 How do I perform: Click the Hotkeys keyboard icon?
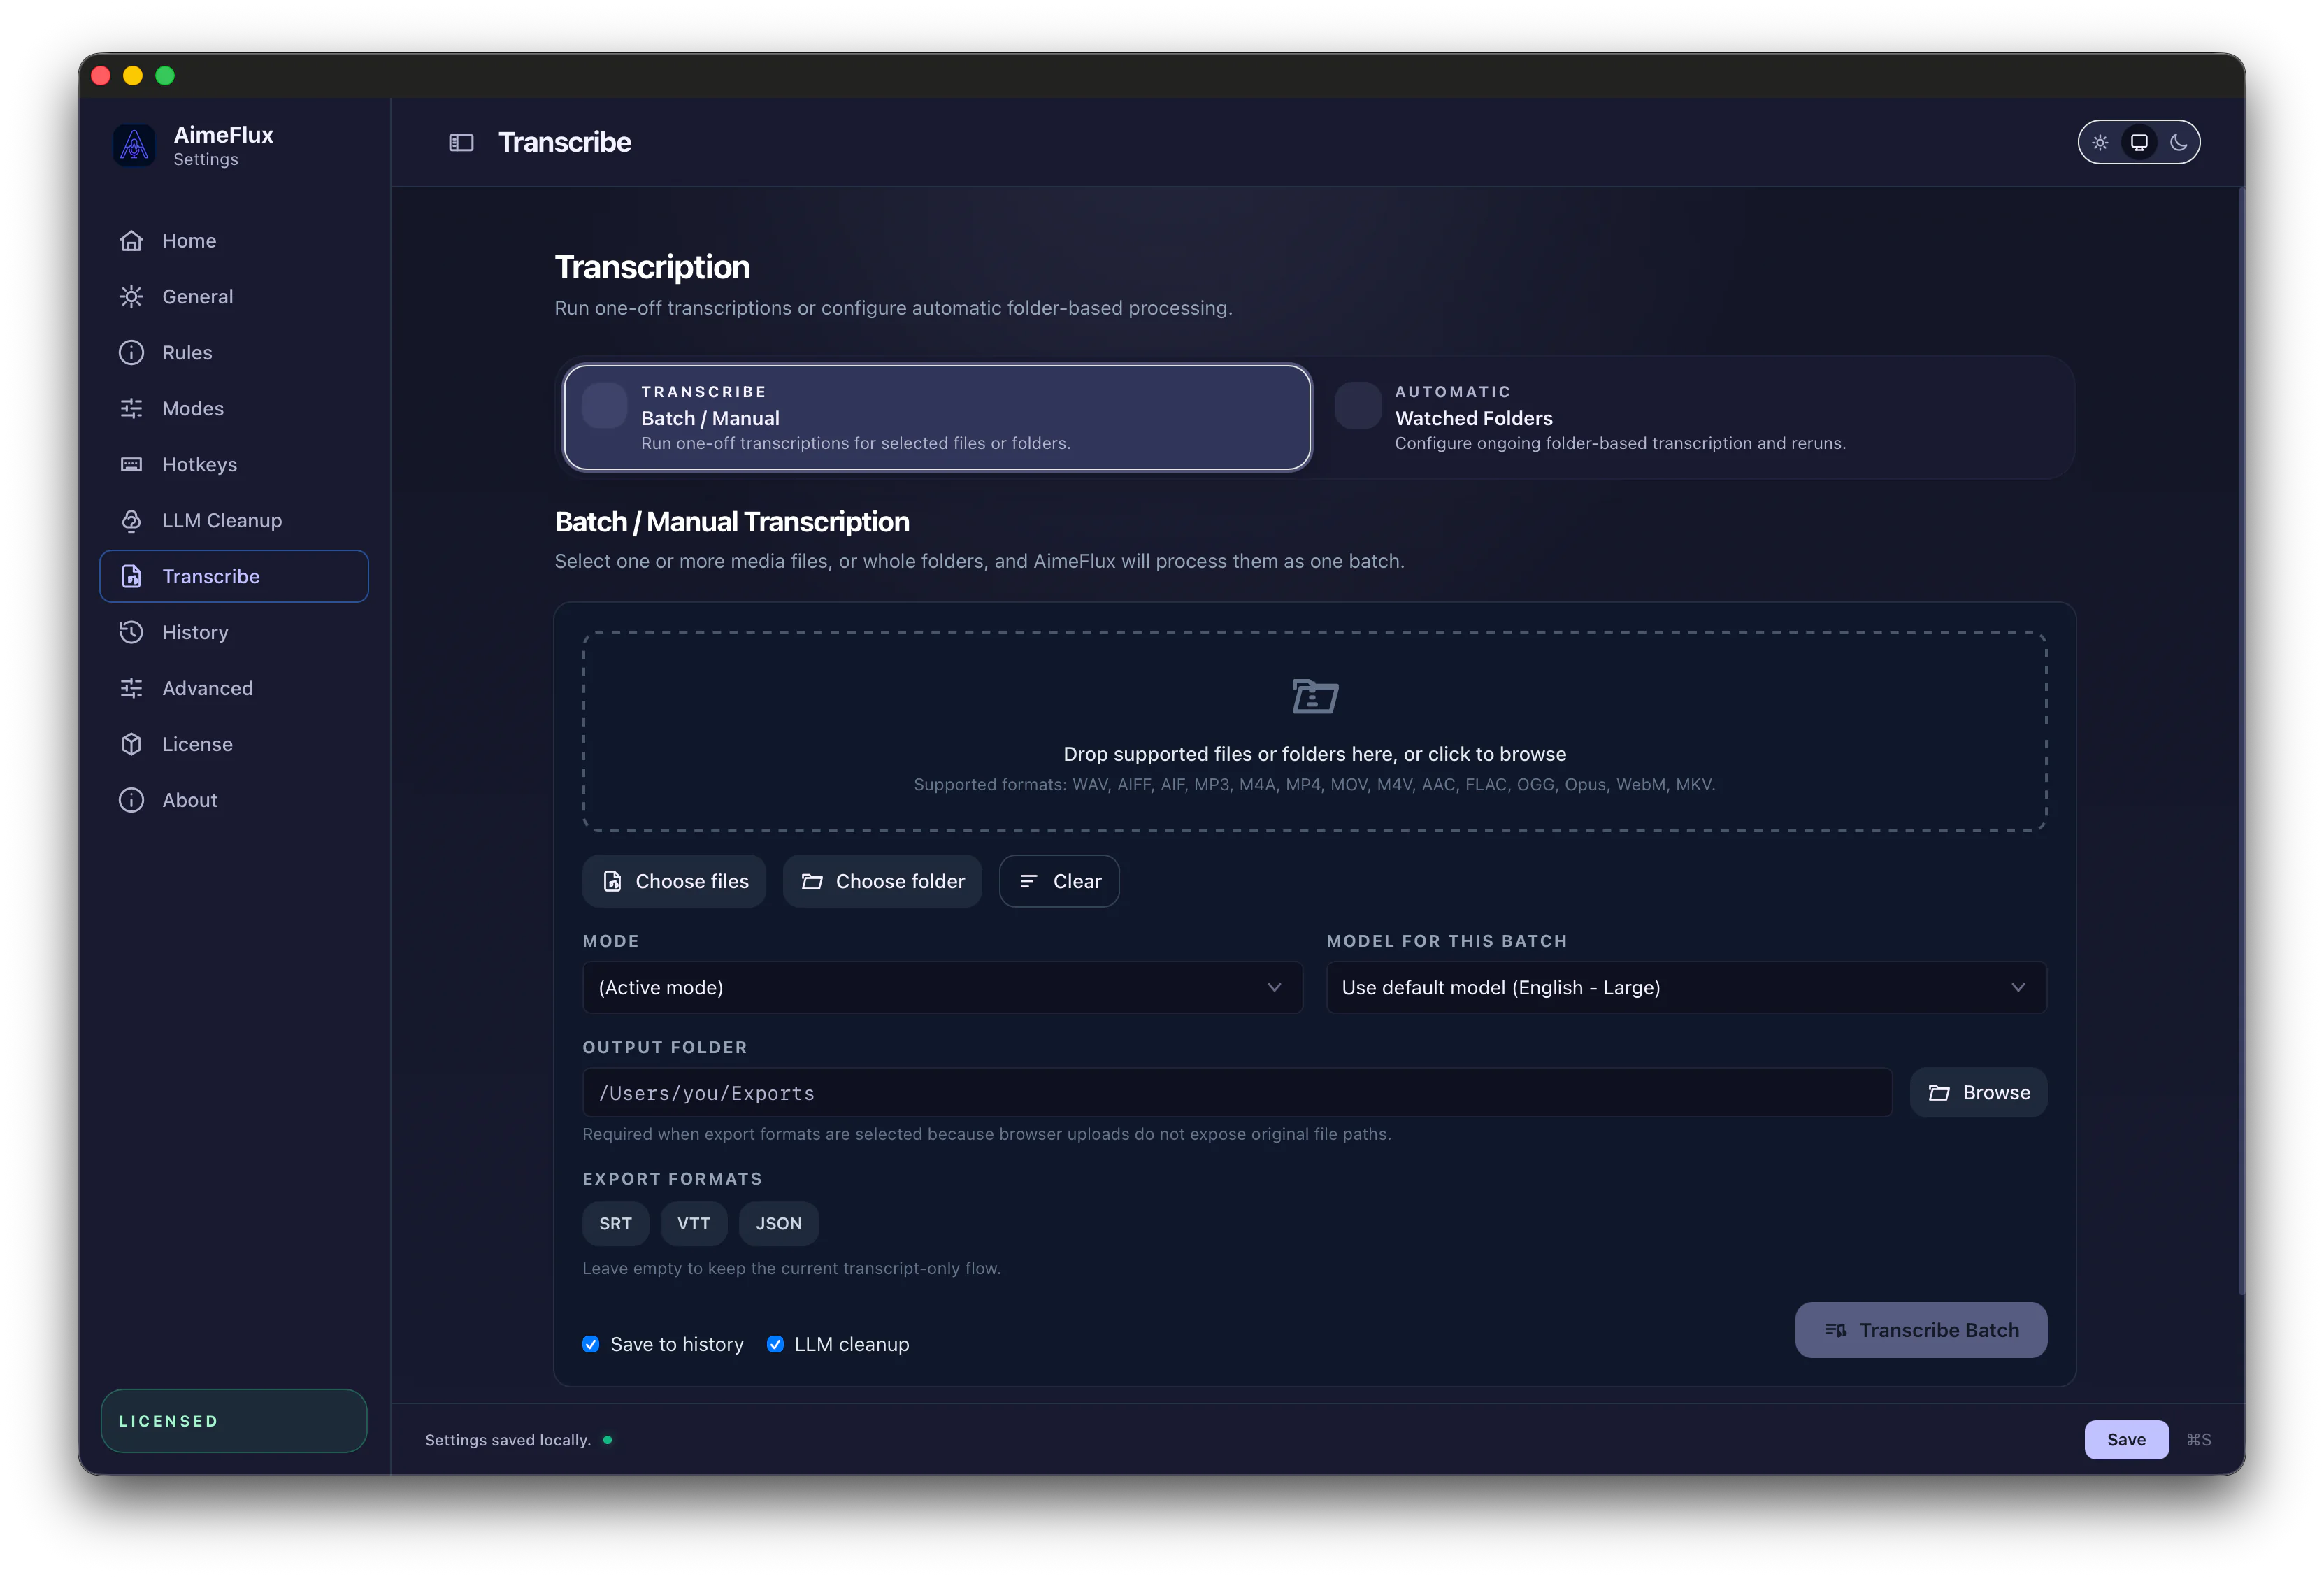(x=131, y=465)
